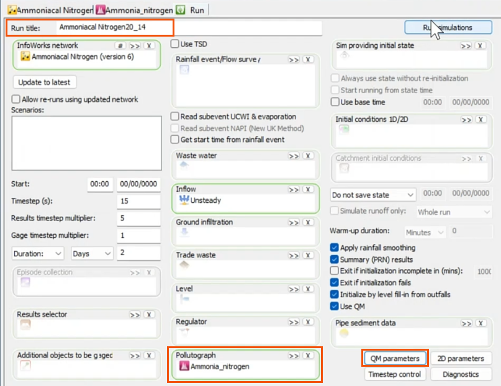Open QM parameters
This screenshot has height=386, width=501.
click(x=395, y=357)
